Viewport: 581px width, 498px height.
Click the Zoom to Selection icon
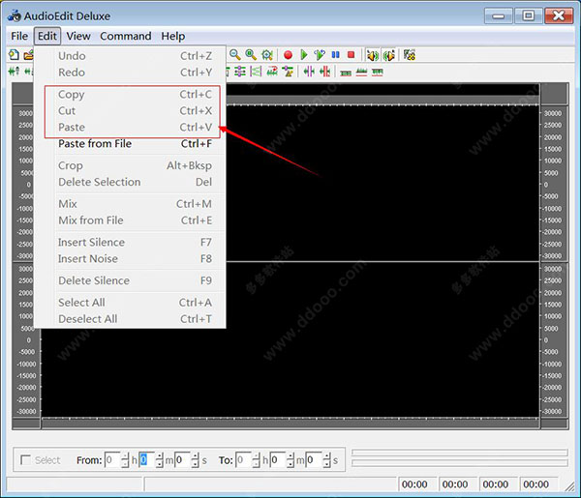point(267,55)
